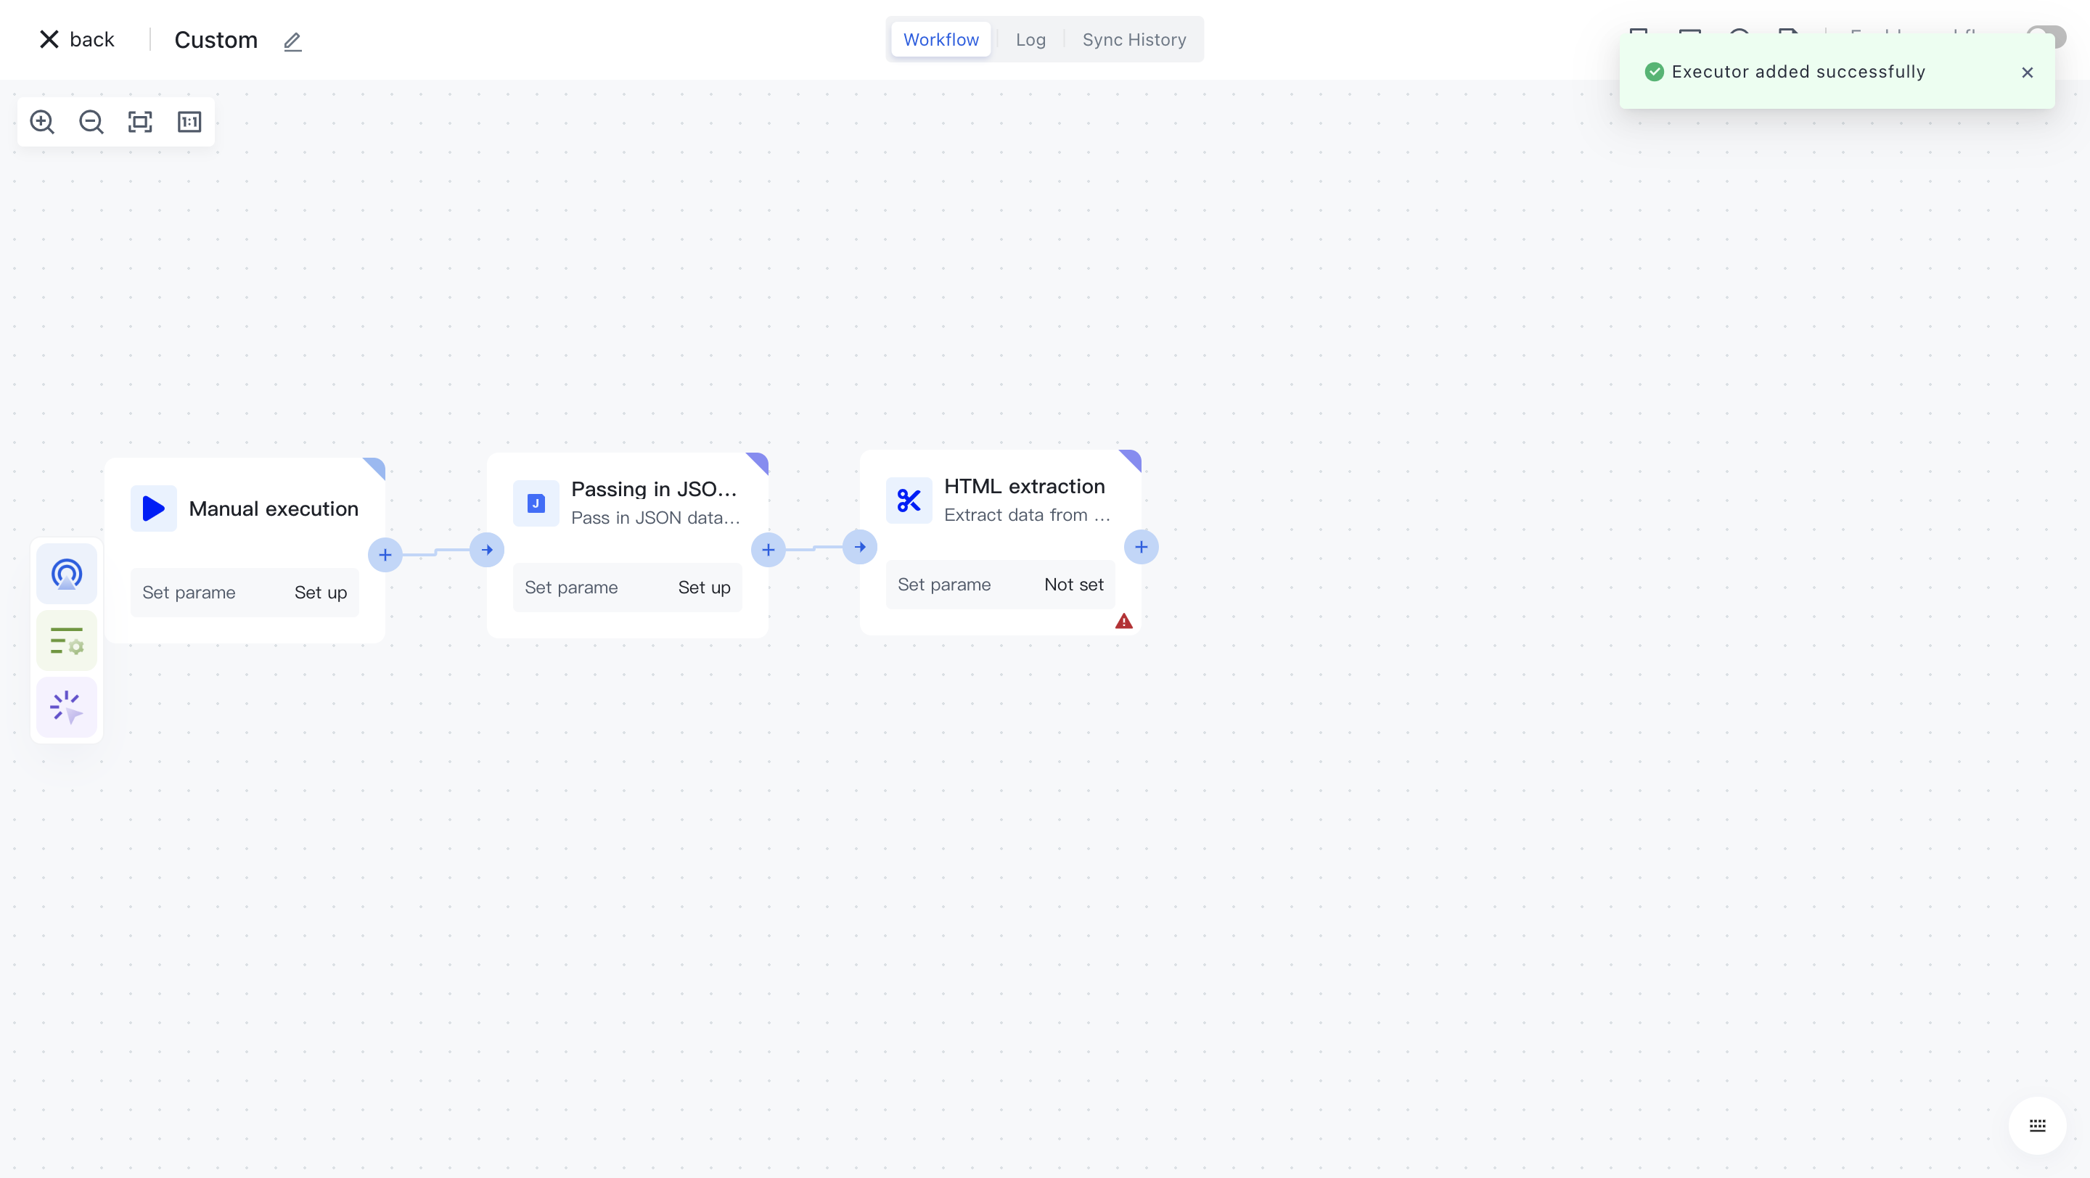2090x1178 pixels.
Task: Open Not set parameters on HTML extraction
Action: 1073,585
